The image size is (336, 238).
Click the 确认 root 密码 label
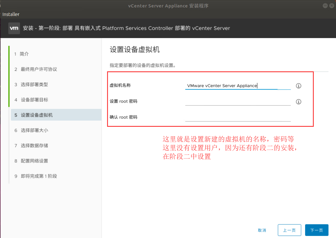124,117
